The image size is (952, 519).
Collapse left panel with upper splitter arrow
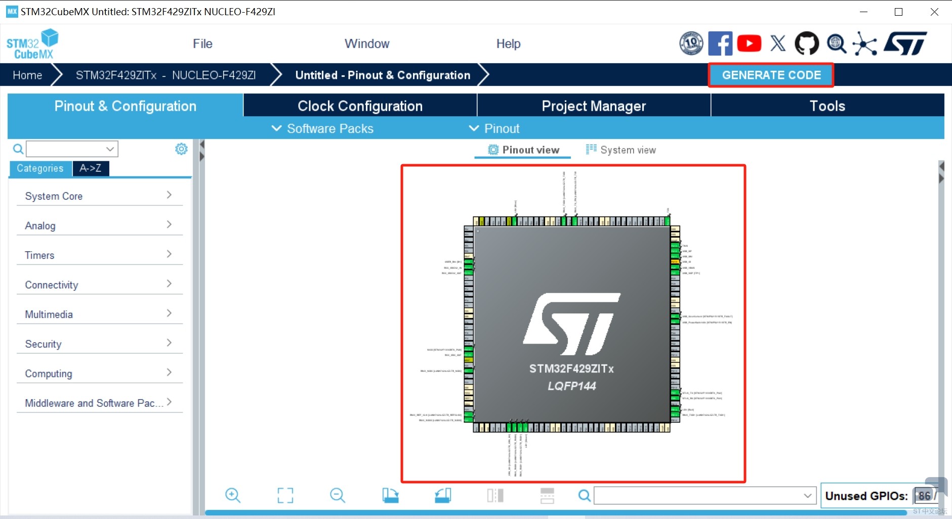pos(202,145)
